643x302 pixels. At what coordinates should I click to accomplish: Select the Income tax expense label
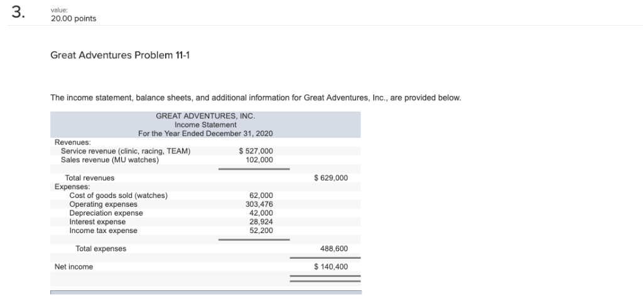104,231
